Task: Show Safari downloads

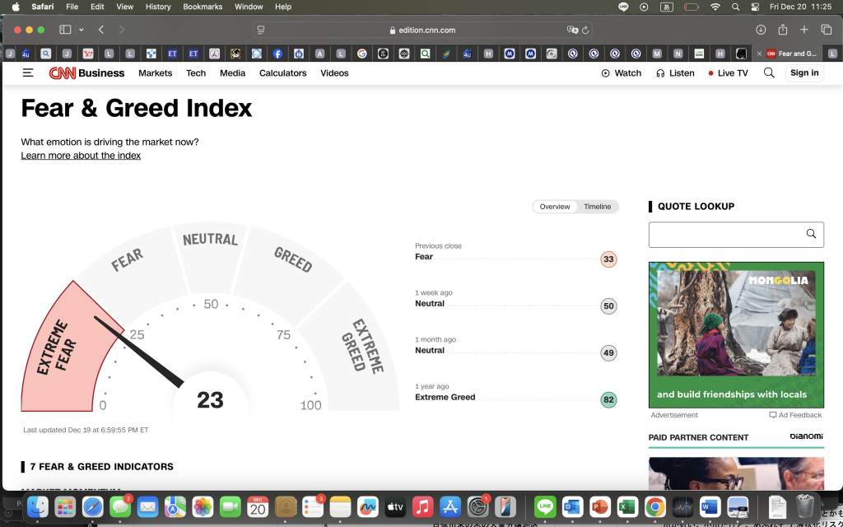Action: pyautogui.click(x=761, y=30)
